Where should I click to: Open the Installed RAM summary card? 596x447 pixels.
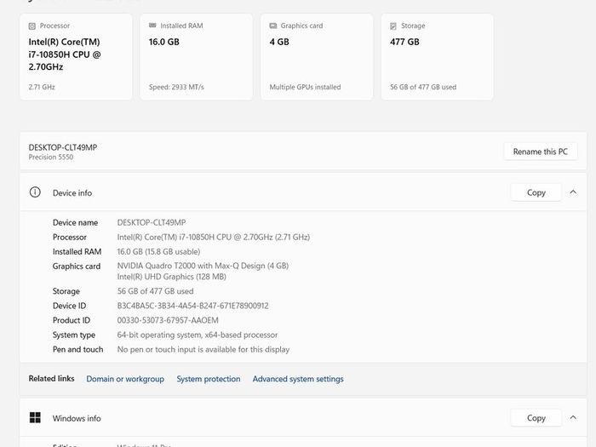(196, 57)
